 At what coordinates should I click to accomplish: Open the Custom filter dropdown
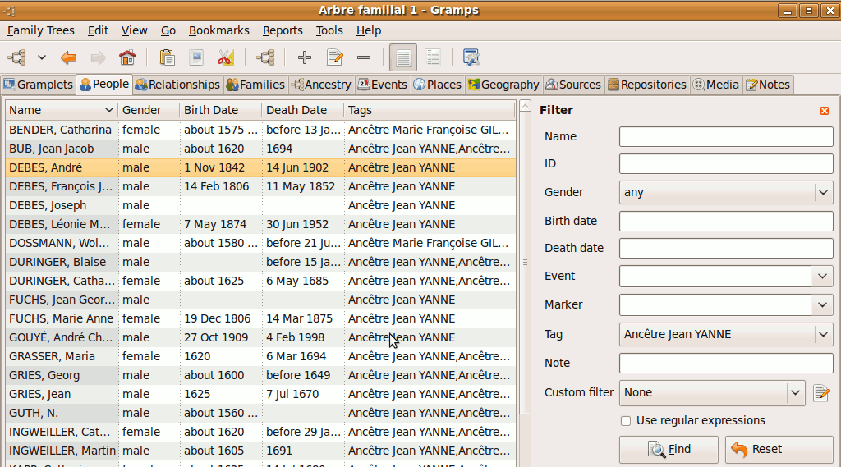tap(712, 393)
